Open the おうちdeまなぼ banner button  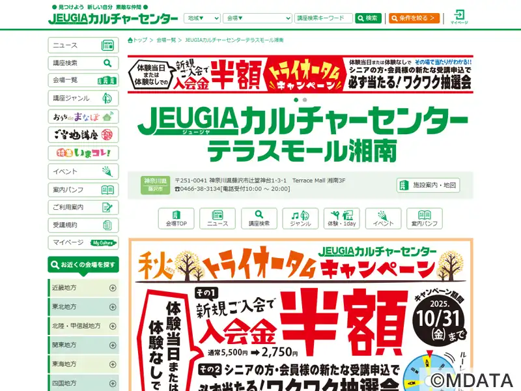(x=83, y=117)
